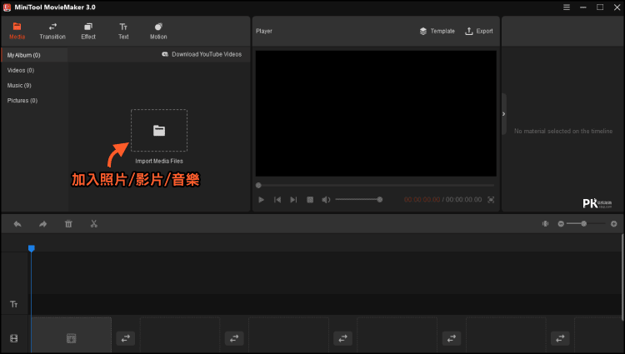Open the Effect tab
The image size is (625, 354).
88,31
